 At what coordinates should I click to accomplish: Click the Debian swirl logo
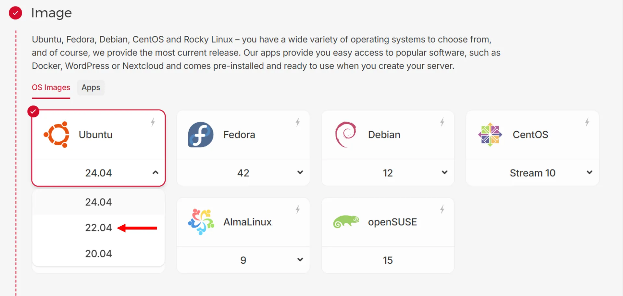[x=345, y=134]
